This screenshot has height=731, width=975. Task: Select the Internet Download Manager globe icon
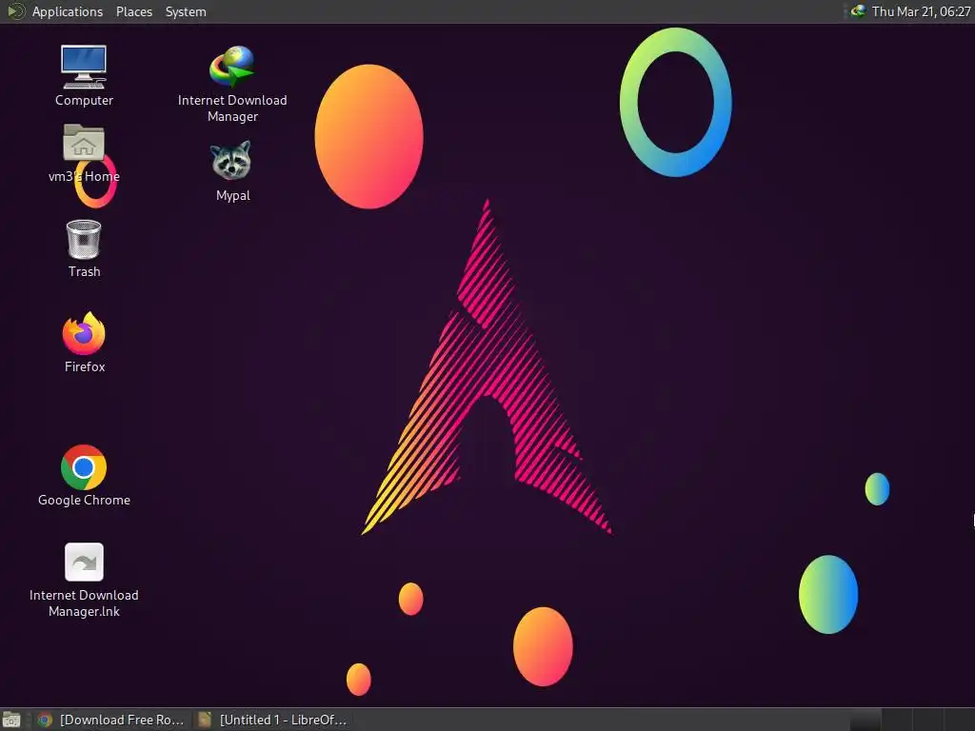(x=232, y=67)
